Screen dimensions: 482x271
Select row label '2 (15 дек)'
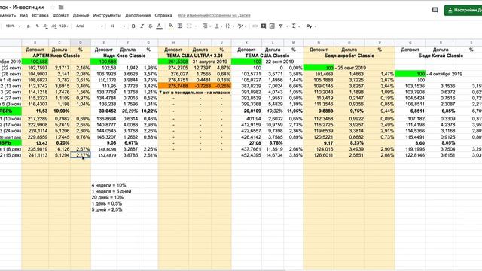point(11,155)
